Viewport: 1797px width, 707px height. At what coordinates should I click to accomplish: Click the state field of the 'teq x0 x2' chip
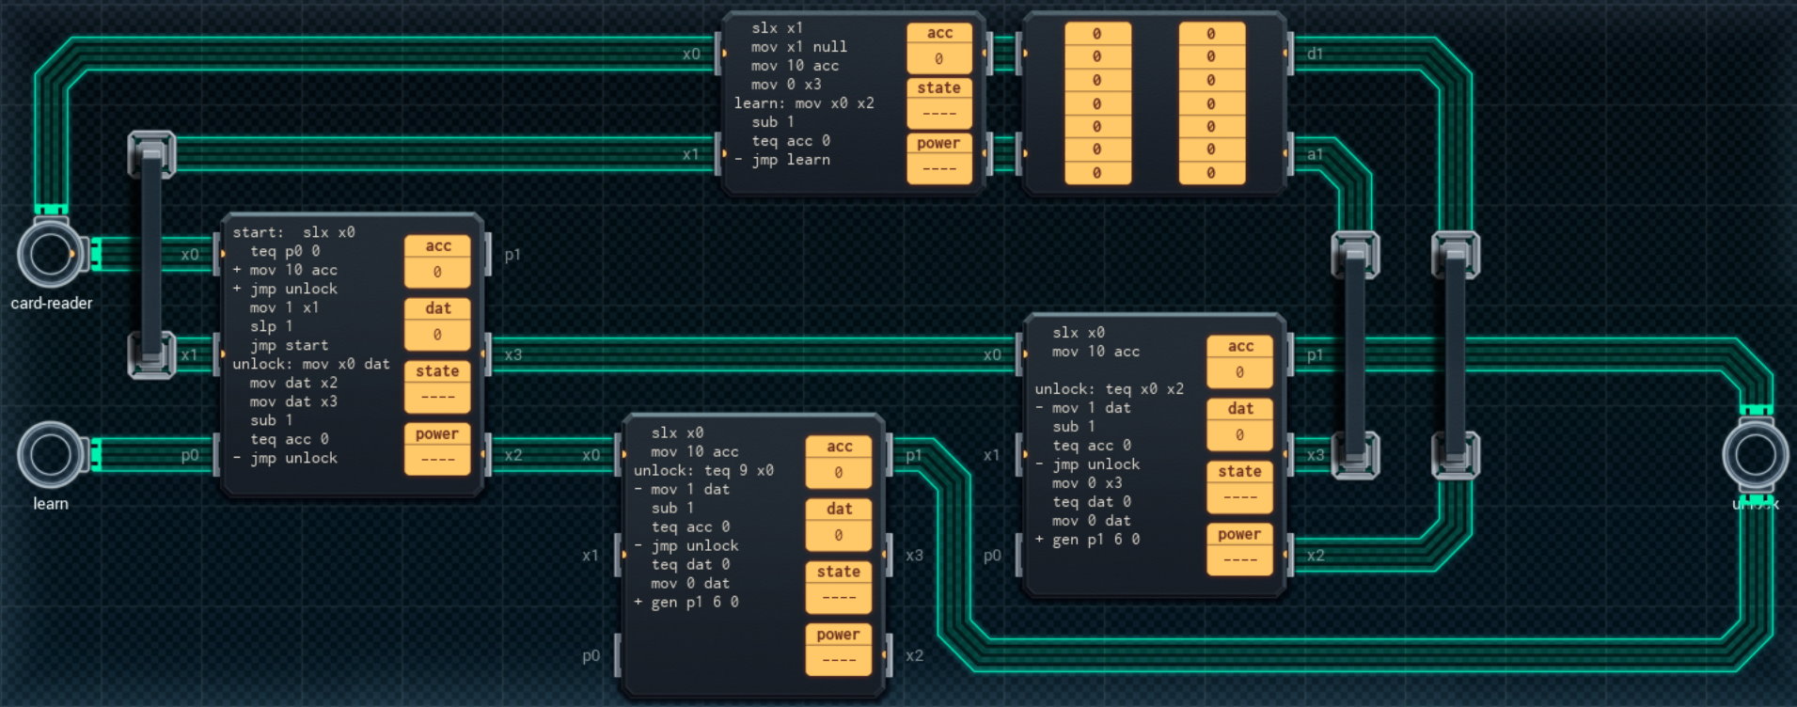(1239, 496)
